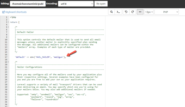Viewport: 185px width, 107px height.
Task: Click the Re-open button
Action: (101, 4)
